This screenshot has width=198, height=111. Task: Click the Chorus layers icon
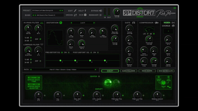tap(173, 26)
